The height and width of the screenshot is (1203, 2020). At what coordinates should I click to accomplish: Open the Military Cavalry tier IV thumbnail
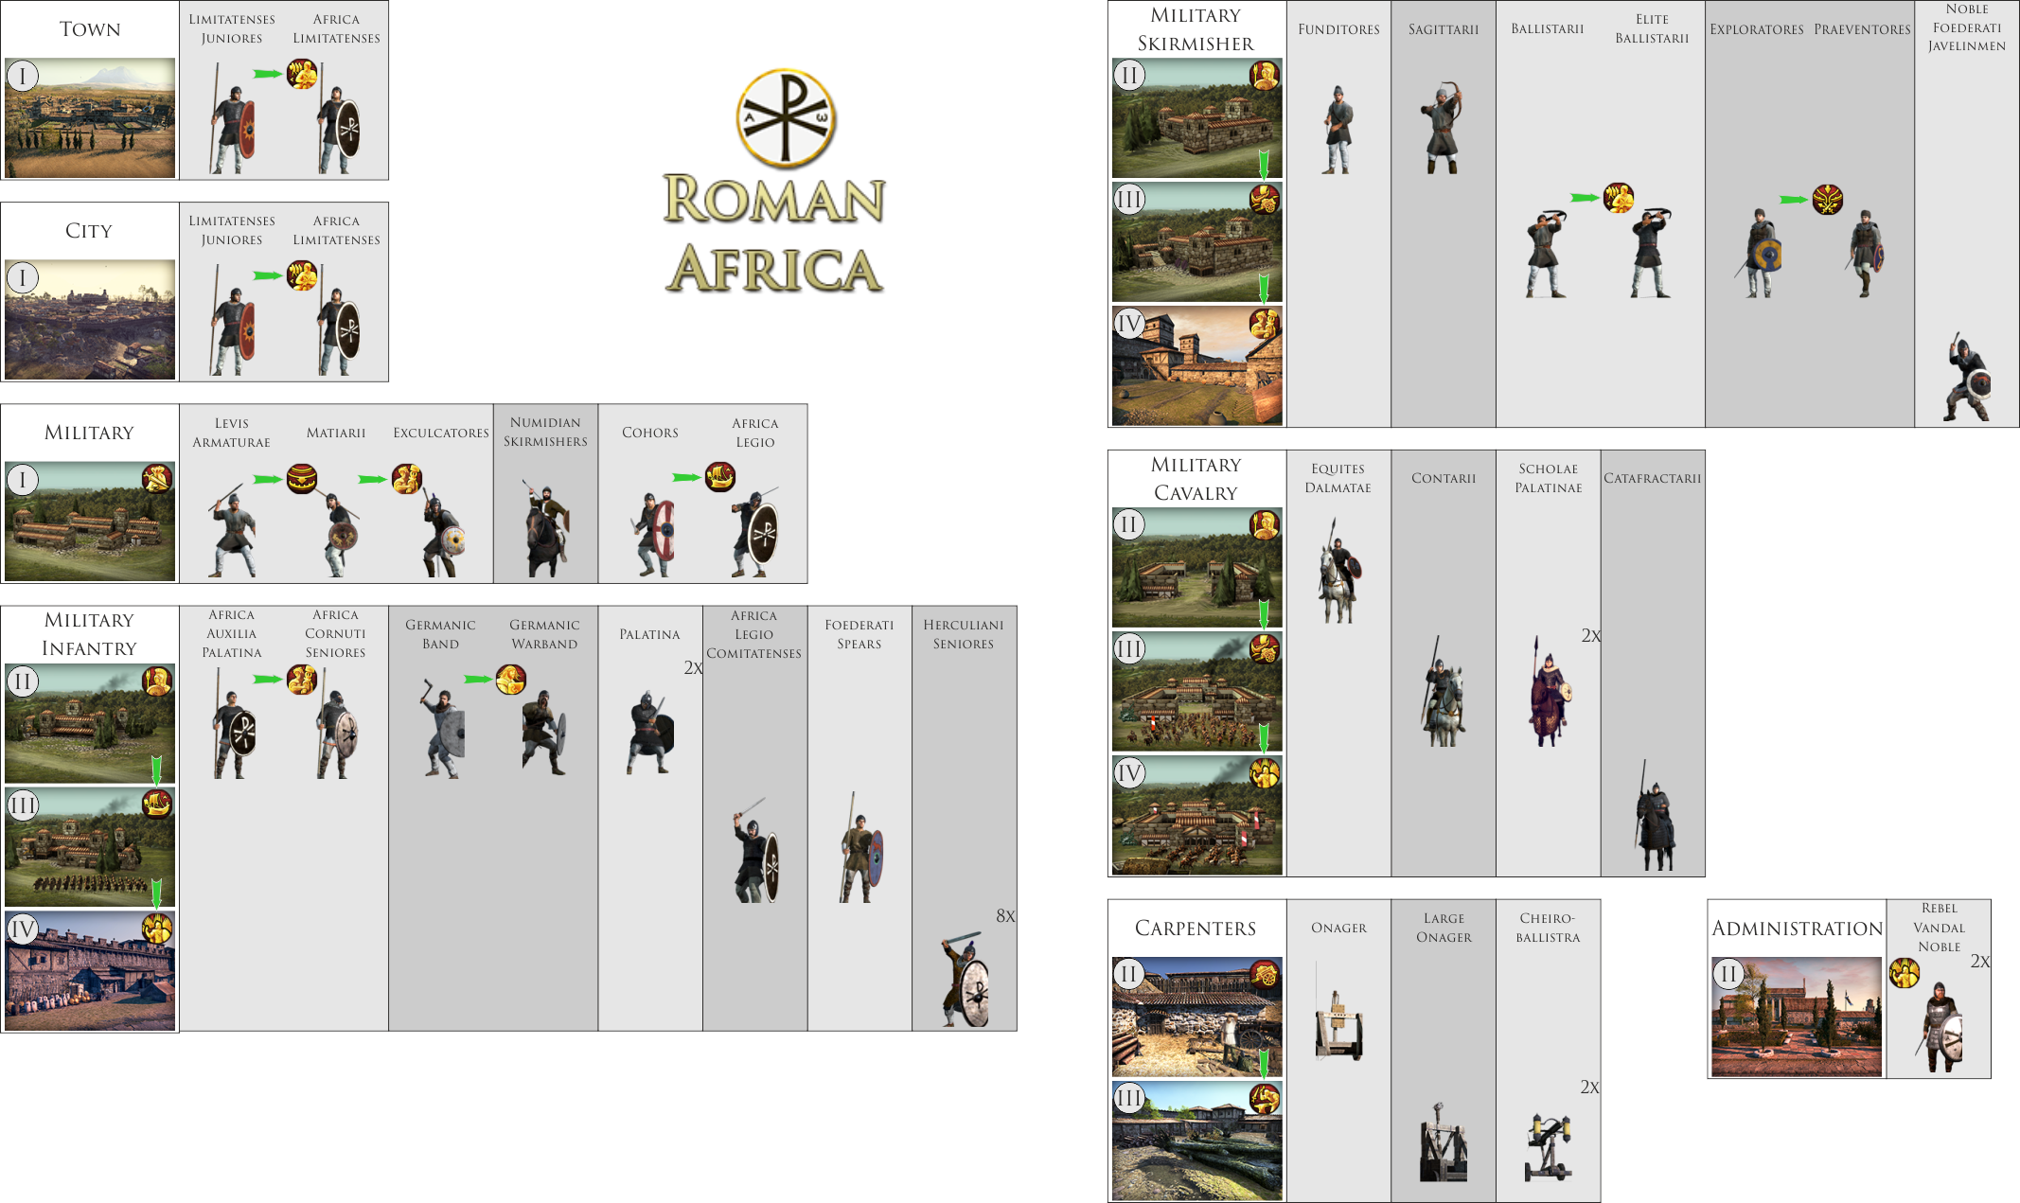point(1197,815)
